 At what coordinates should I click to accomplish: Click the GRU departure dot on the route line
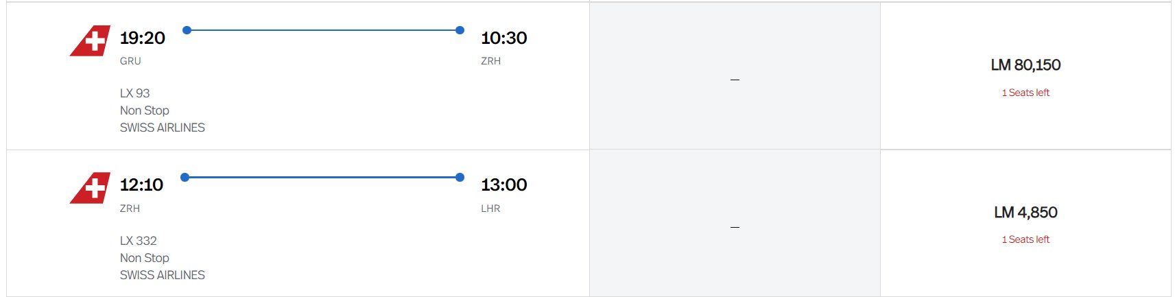[x=187, y=30]
